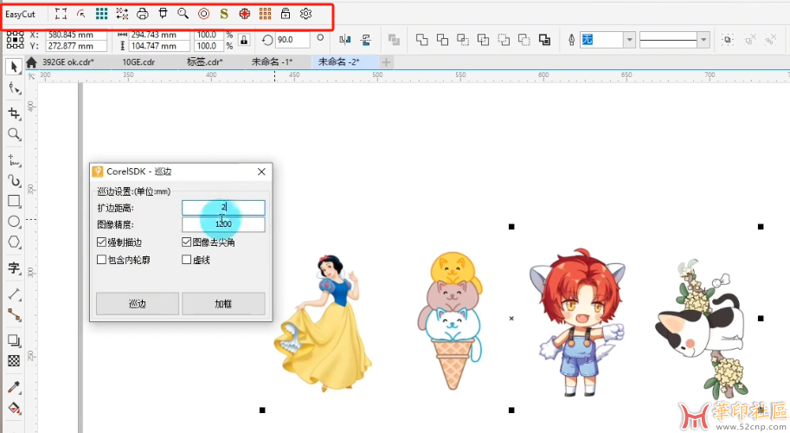This screenshot has width=790, height=433.
Task: Select the ice cream cats image
Action: [450, 320]
